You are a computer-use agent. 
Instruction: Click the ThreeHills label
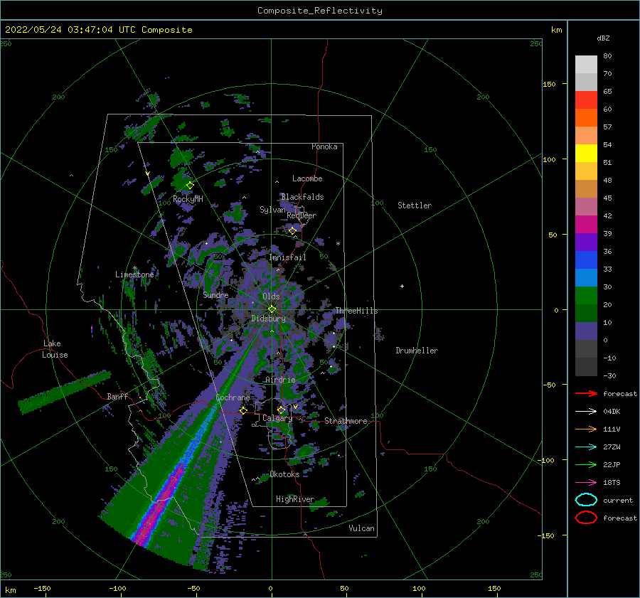(x=356, y=311)
